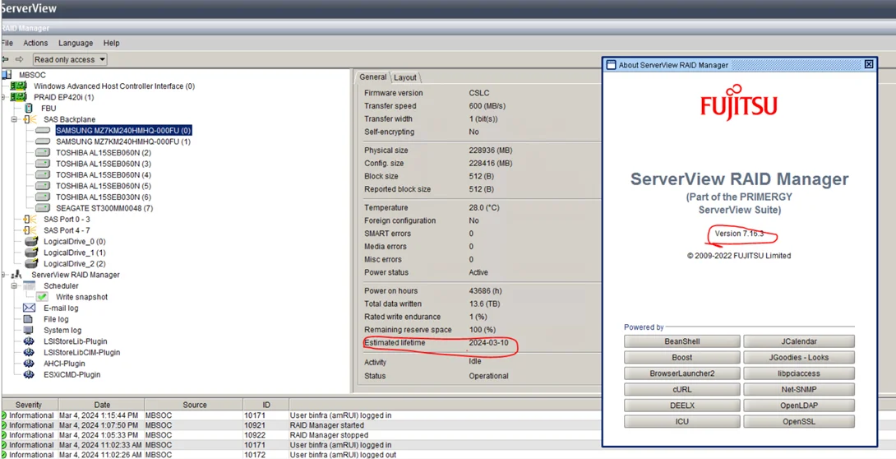Click the File log icon

[28, 319]
